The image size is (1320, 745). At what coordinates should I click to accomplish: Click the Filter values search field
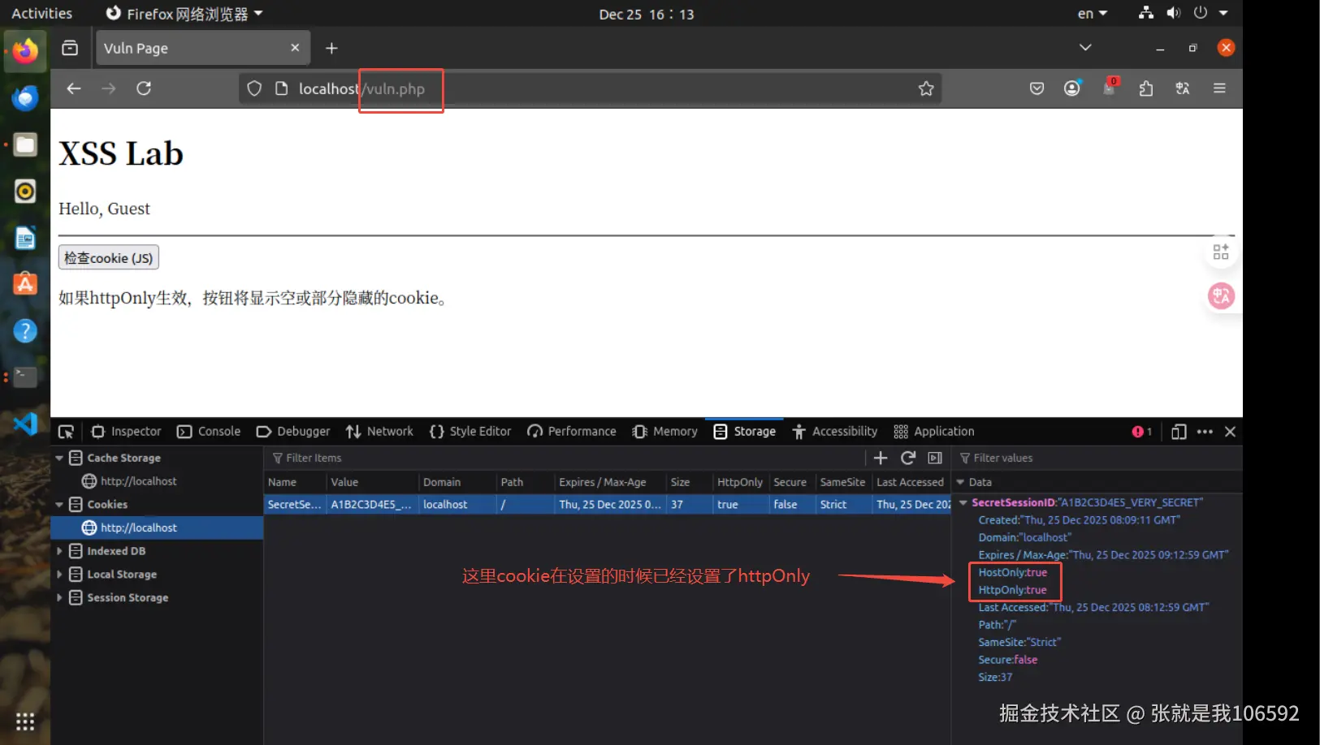click(1097, 458)
